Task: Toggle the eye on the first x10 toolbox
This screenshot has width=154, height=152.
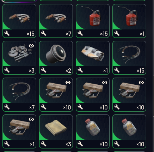Action: [x=68, y=83]
